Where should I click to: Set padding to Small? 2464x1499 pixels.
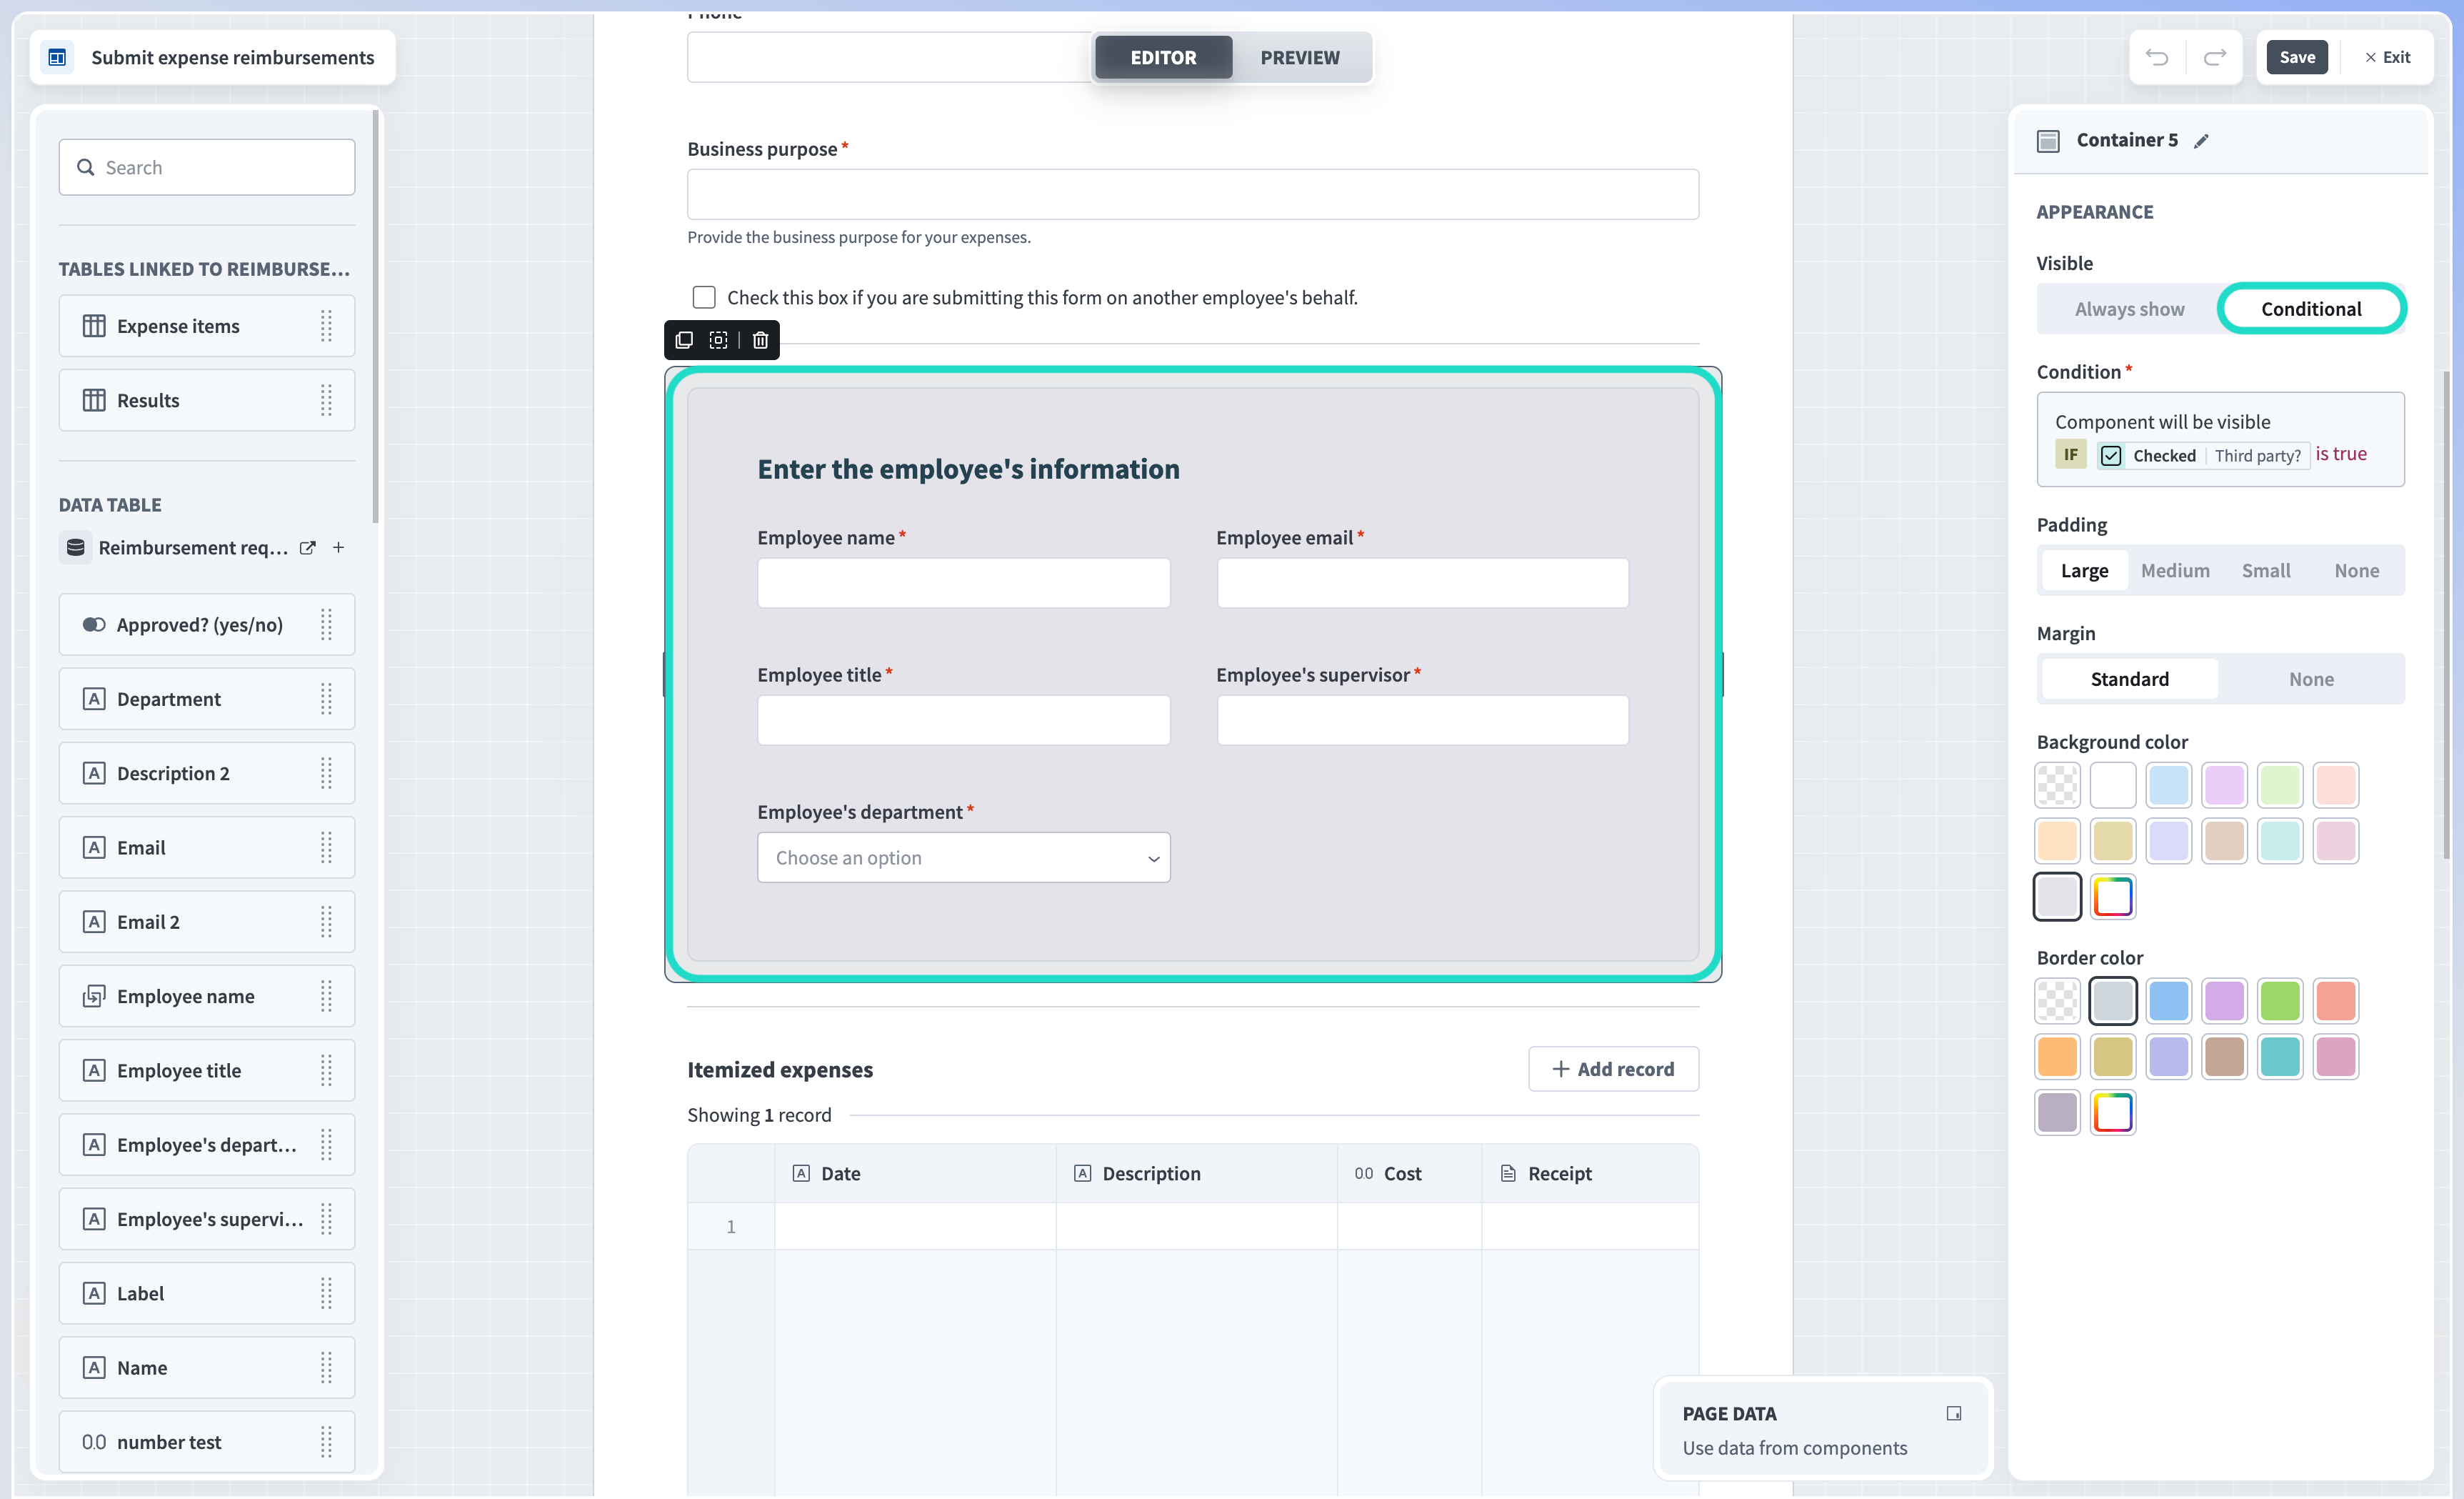coord(2266,570)
